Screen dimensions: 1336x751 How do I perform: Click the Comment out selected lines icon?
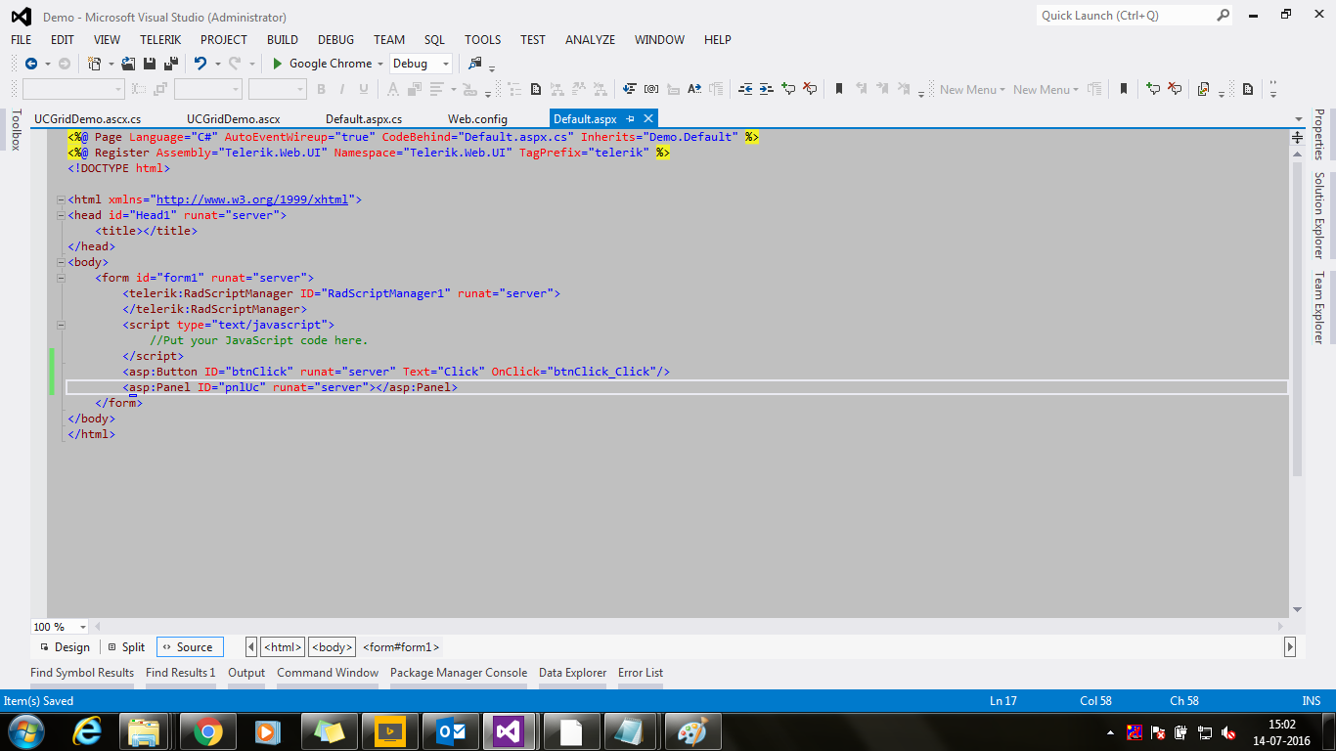pos(788,89)
